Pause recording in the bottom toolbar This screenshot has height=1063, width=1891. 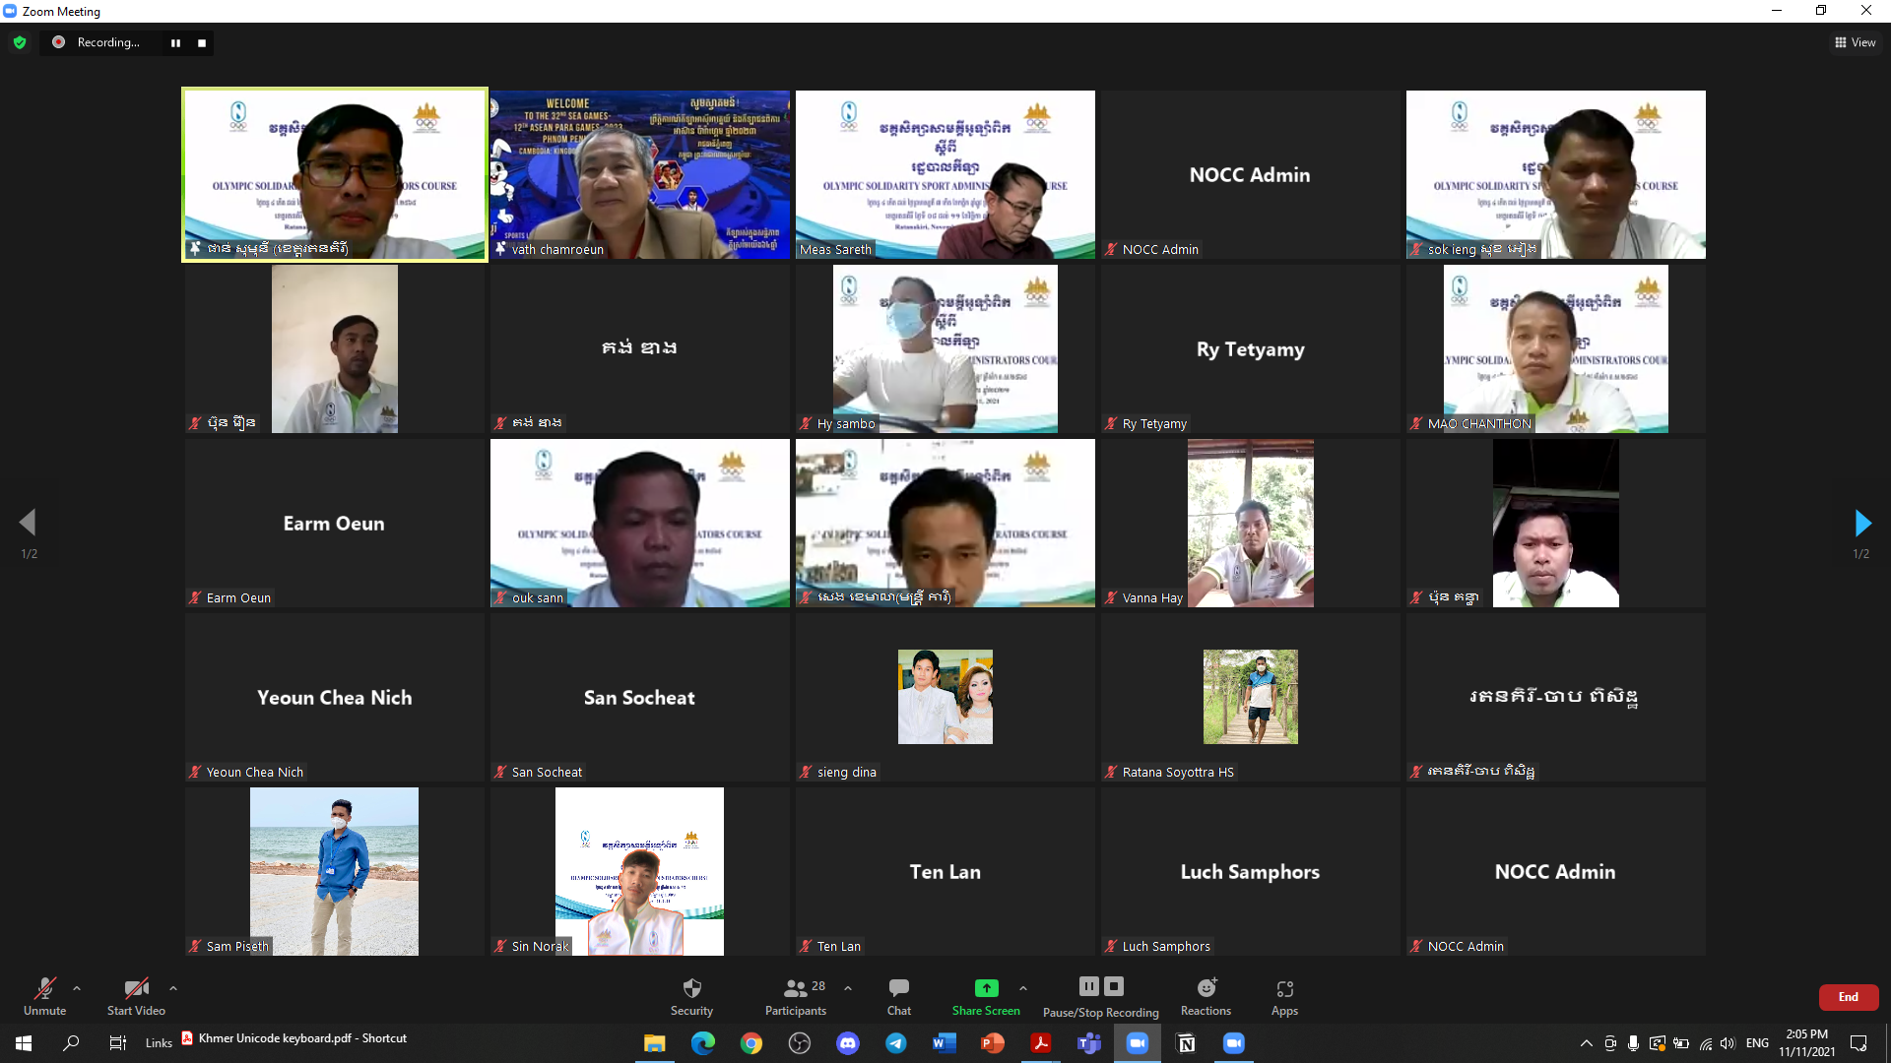(1088, 986)
